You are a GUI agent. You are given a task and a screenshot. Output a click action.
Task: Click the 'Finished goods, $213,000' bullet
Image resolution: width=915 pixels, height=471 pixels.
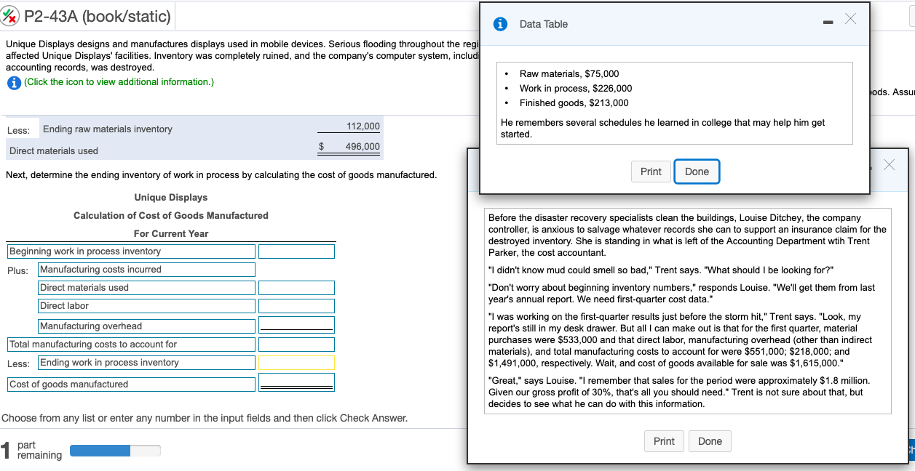click(574, 103)
